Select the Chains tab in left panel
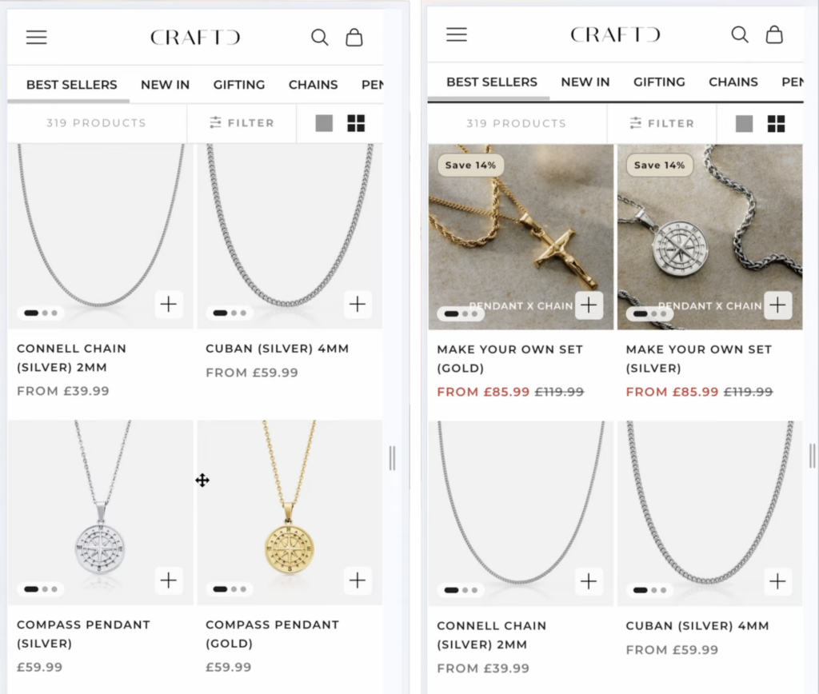 tap(314, 85)
